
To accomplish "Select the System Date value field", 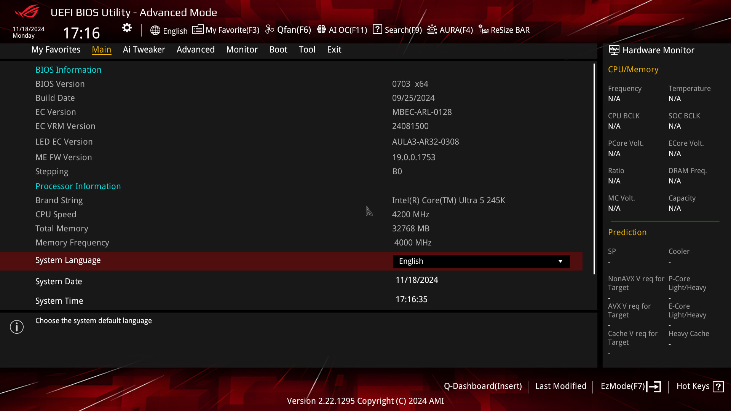I will 417,280.
